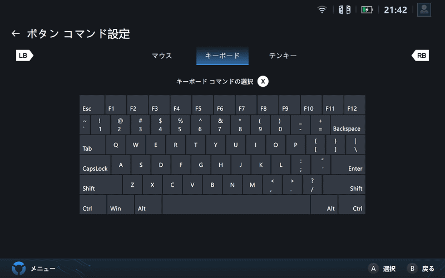Open the controller status icon

[x=344, y=10]
